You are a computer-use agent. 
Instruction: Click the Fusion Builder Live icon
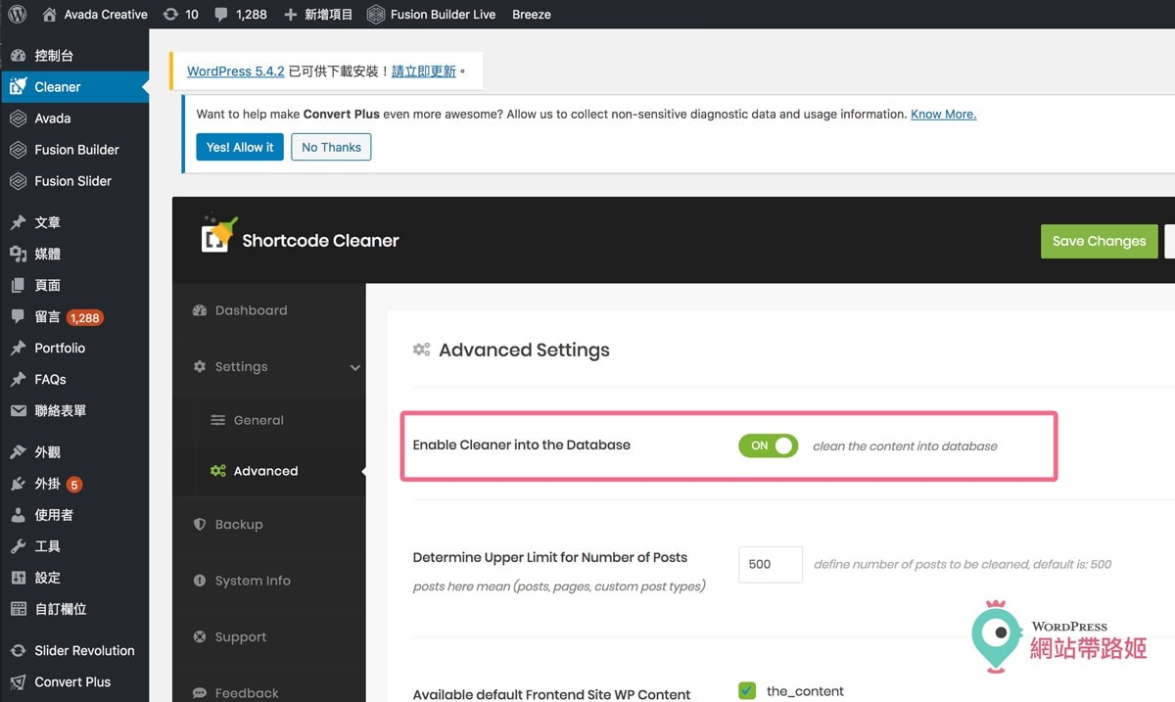coord(376,15)
